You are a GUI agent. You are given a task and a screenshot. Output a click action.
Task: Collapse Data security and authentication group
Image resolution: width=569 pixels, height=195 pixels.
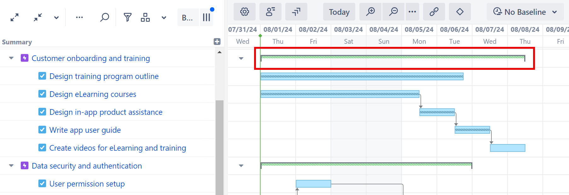(x=11, y=166)
